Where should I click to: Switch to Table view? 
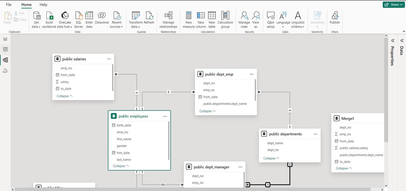[5, 49]
